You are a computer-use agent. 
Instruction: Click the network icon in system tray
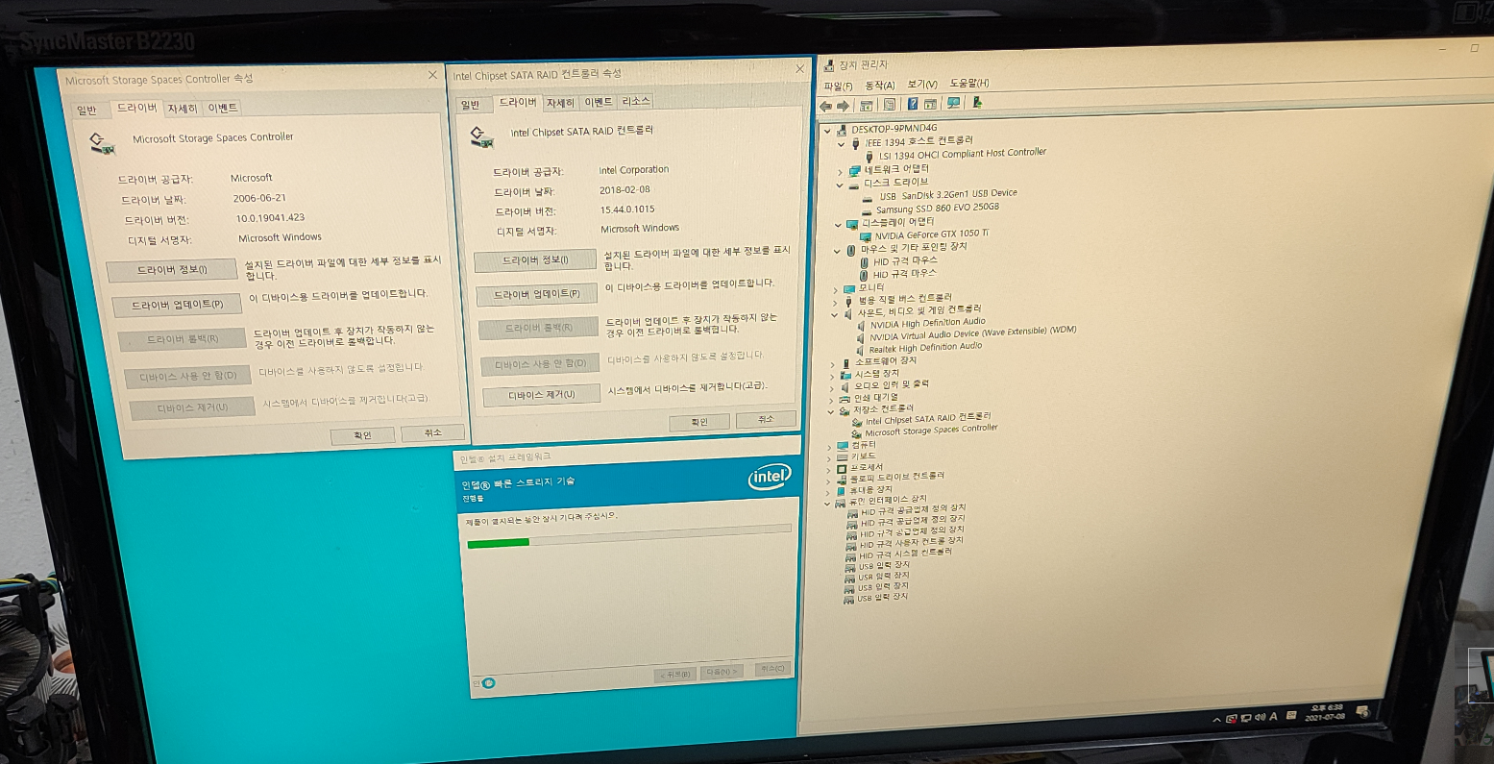coord(1245,718)
